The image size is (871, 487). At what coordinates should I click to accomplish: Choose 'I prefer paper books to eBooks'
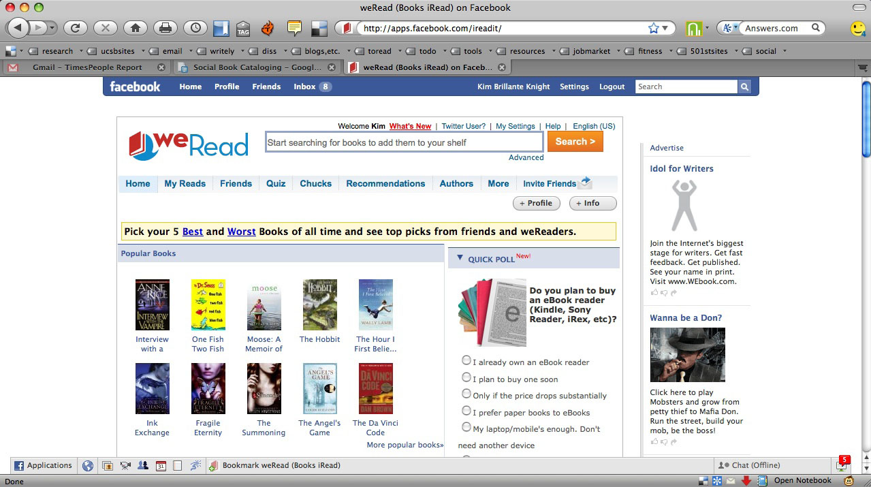tap(466, 411)
